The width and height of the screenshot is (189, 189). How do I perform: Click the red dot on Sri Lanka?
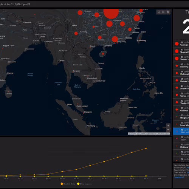9,92
